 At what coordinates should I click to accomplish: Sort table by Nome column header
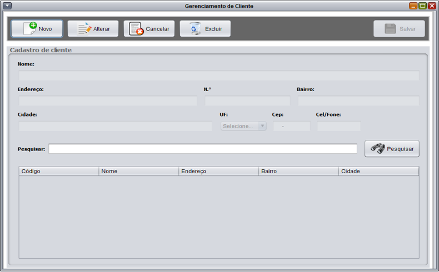(x=139, y=172)
